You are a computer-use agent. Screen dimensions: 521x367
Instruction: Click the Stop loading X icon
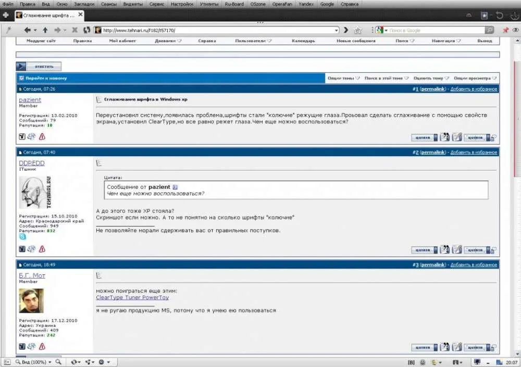pyautogui.click(x=75, y=30)
